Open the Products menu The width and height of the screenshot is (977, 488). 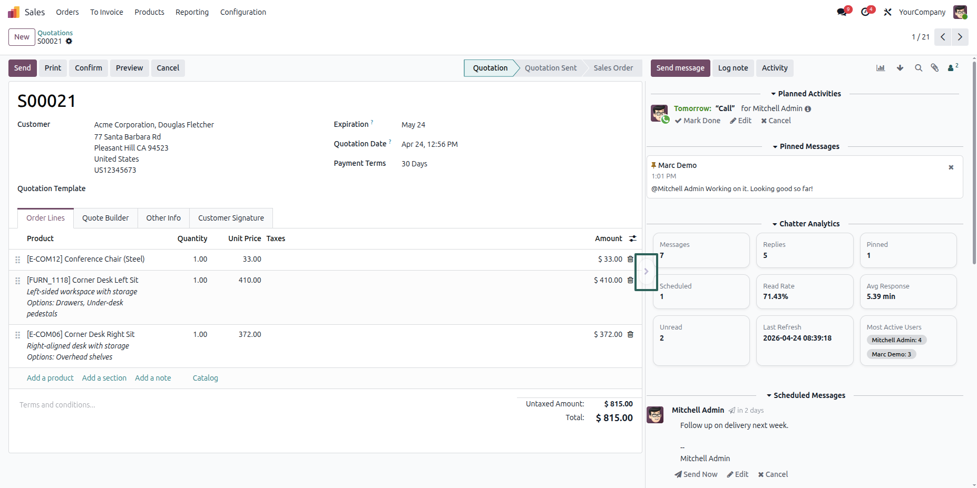[149, 12]
